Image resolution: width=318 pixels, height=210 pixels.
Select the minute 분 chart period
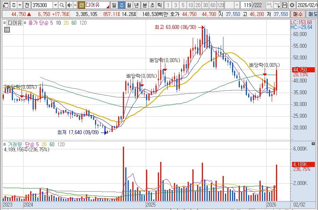click(145, 5)
